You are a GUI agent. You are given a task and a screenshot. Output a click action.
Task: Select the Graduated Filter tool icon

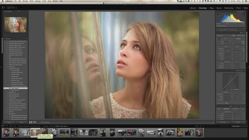(x=229, y=29)
